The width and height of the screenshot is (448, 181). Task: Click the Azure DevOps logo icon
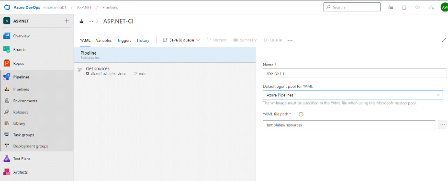(7, 7)
